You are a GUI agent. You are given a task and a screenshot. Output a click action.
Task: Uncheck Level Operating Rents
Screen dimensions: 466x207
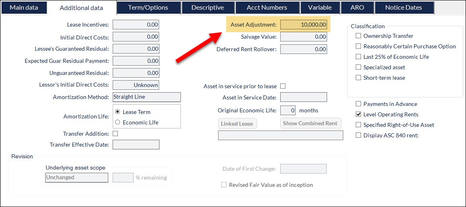pyautogui.click(x=358, y=114)
